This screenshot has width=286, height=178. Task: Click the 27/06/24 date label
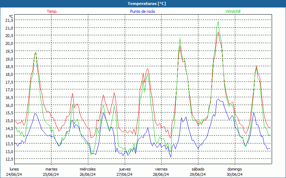[x=124, y=174]
